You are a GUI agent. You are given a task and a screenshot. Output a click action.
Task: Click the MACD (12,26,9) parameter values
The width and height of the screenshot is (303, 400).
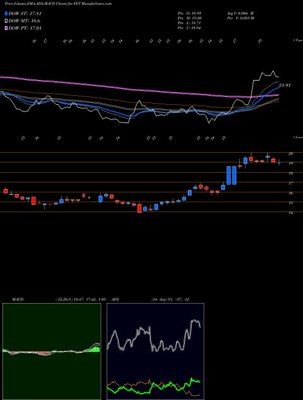coord(81,299)
